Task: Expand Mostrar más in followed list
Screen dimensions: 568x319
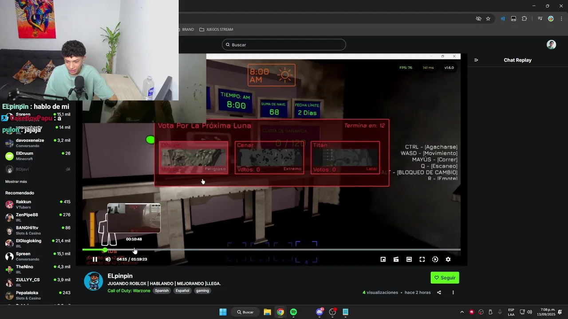Action: pyautogui.click(x=16, y=182)
